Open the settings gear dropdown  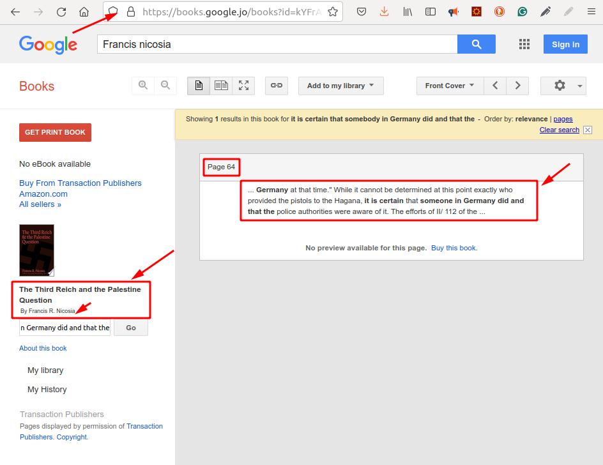click(x=563, y=86)
